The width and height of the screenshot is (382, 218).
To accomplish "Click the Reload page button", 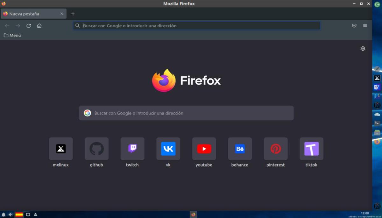I will coord(29,26).
